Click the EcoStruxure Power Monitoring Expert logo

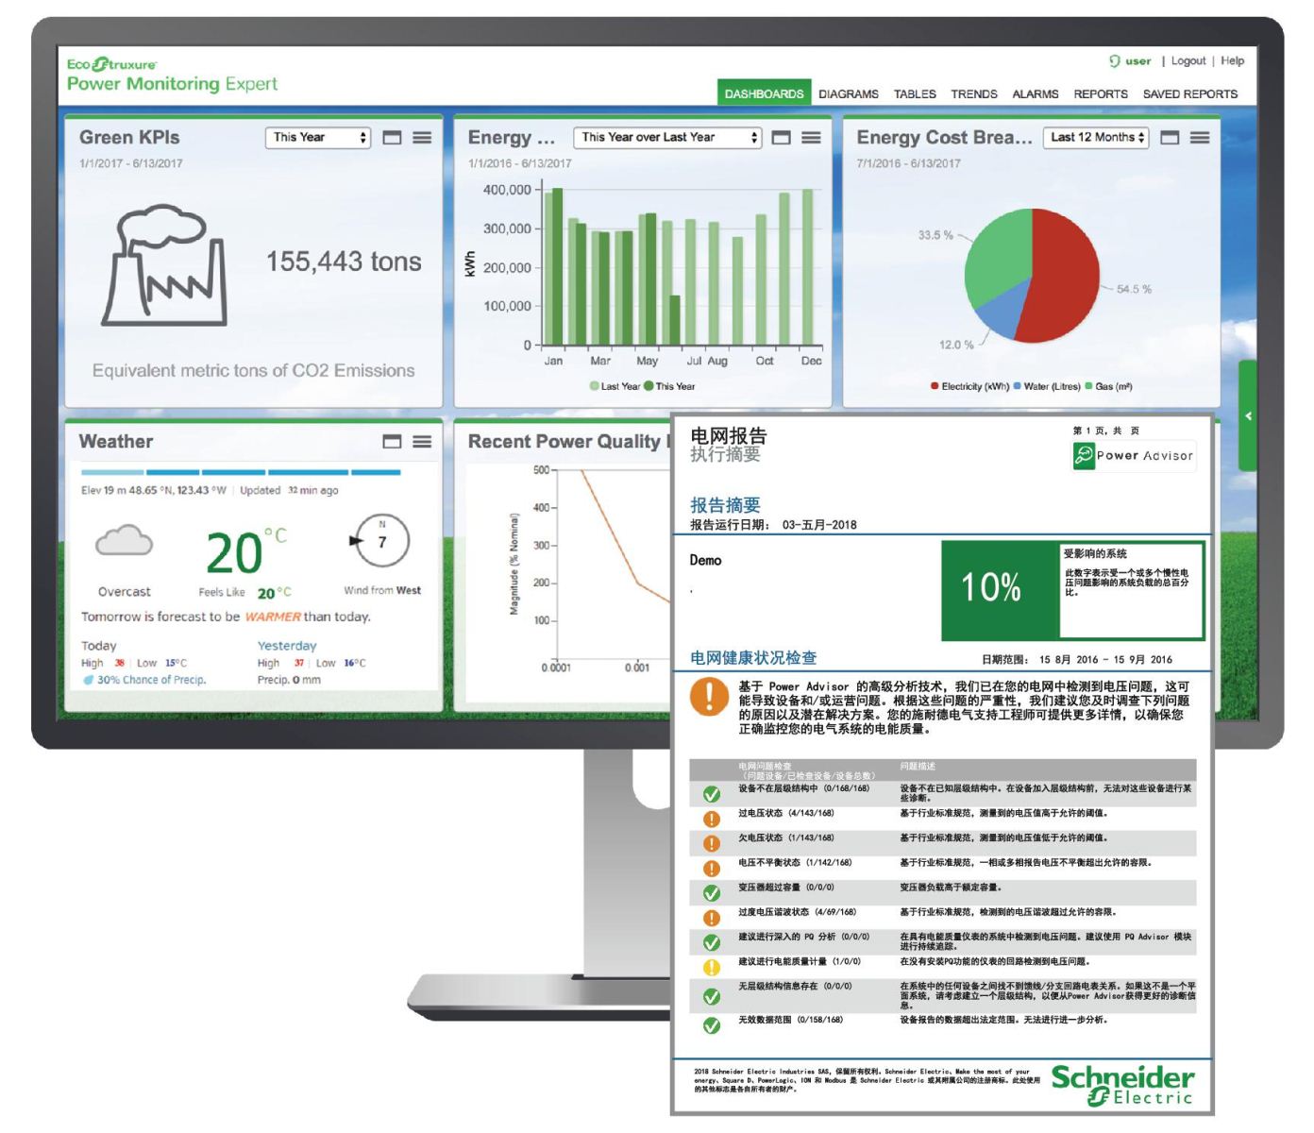click(172, 75)
